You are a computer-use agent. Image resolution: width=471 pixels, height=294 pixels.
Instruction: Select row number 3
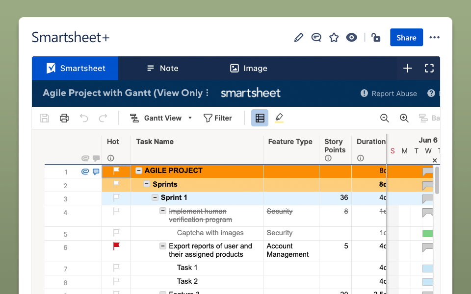point(65,199)
